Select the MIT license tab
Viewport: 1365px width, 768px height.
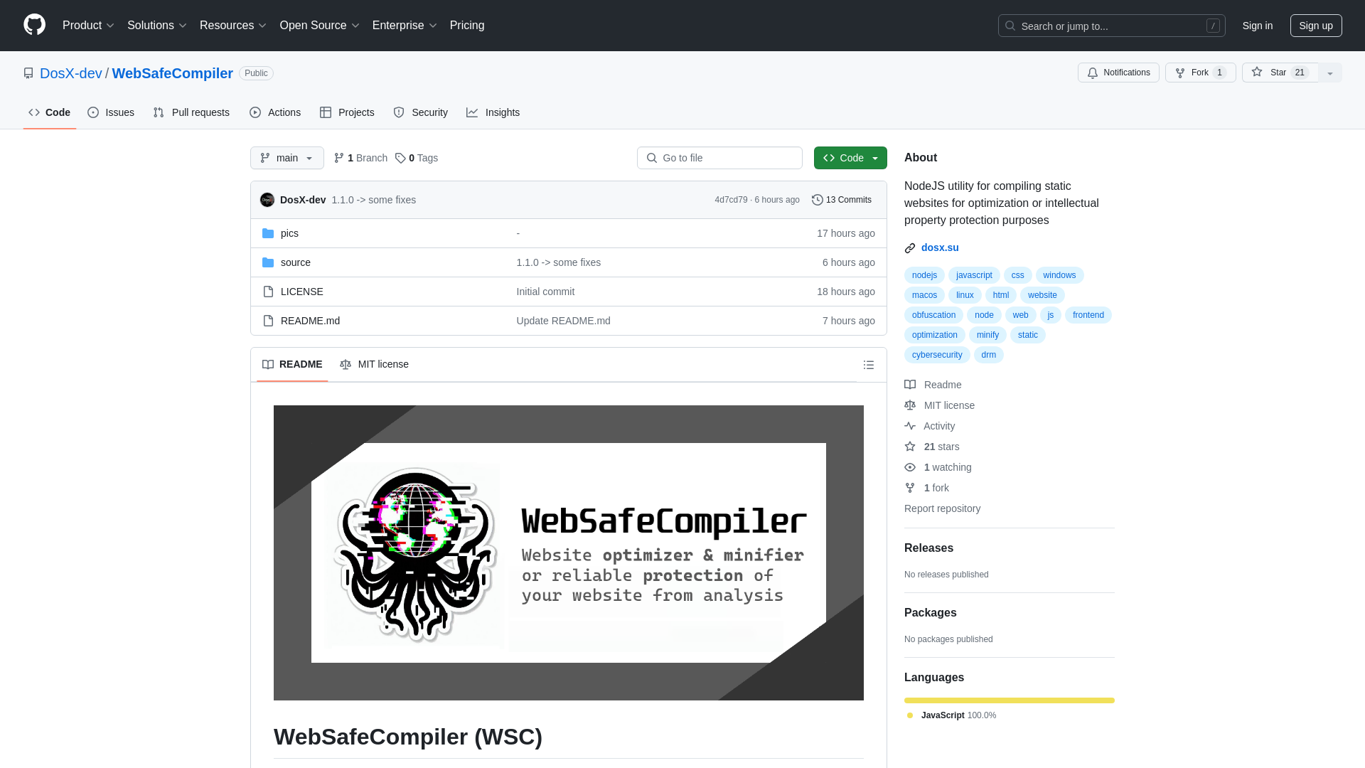point(374,364)
